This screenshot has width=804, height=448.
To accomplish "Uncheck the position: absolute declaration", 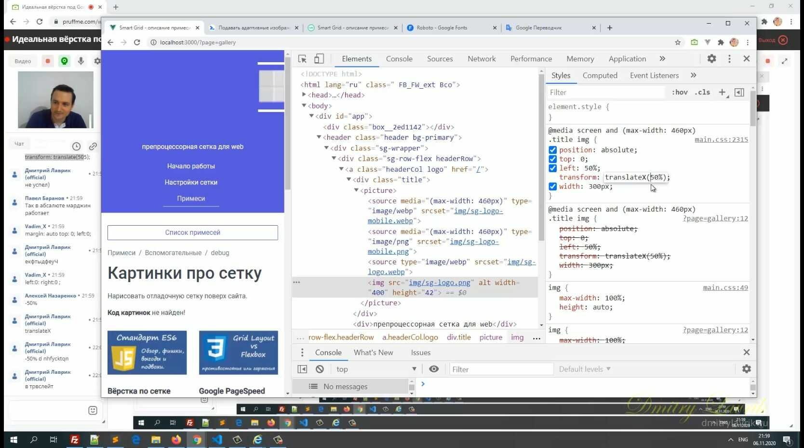I will (553, 150).
